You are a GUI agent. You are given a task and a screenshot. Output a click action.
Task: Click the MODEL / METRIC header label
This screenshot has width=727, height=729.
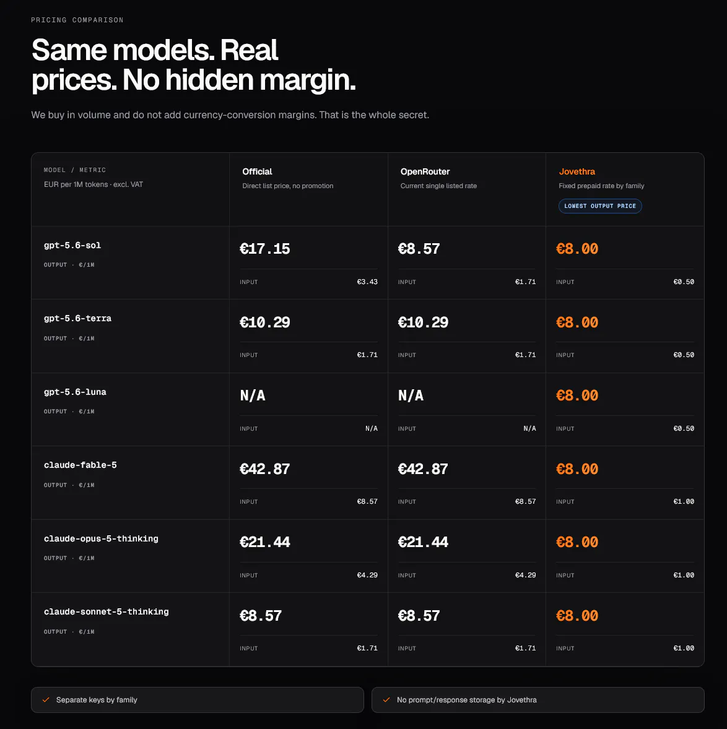[x=75, y=170]
